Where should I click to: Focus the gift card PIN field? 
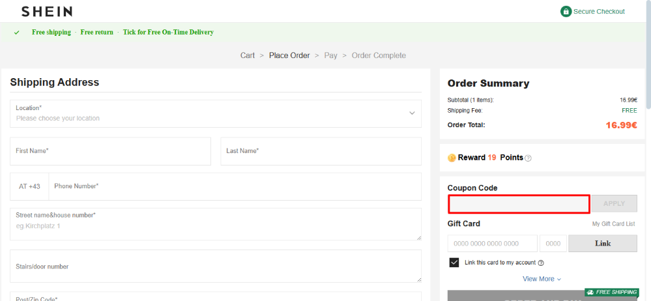[x=553, y=243]
